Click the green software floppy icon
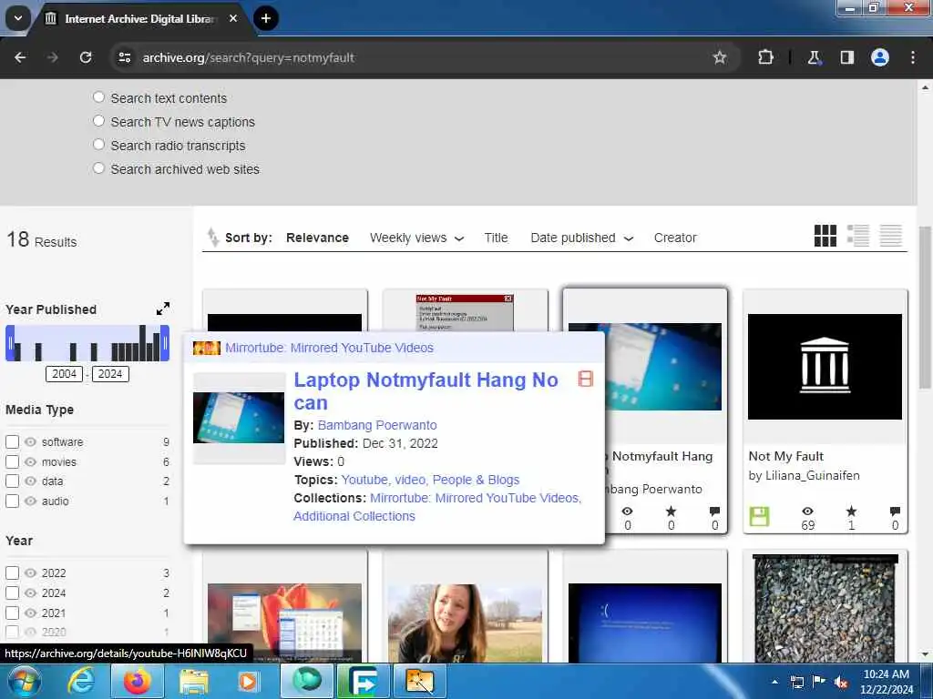The image size is (933, 699). (x=759, y=517)
